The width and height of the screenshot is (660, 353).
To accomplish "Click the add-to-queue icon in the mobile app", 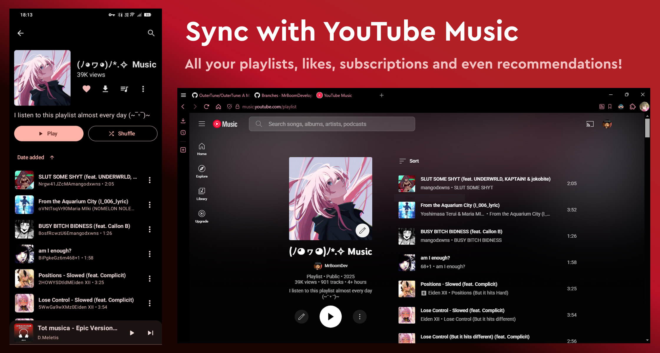I will pos(124,89).
